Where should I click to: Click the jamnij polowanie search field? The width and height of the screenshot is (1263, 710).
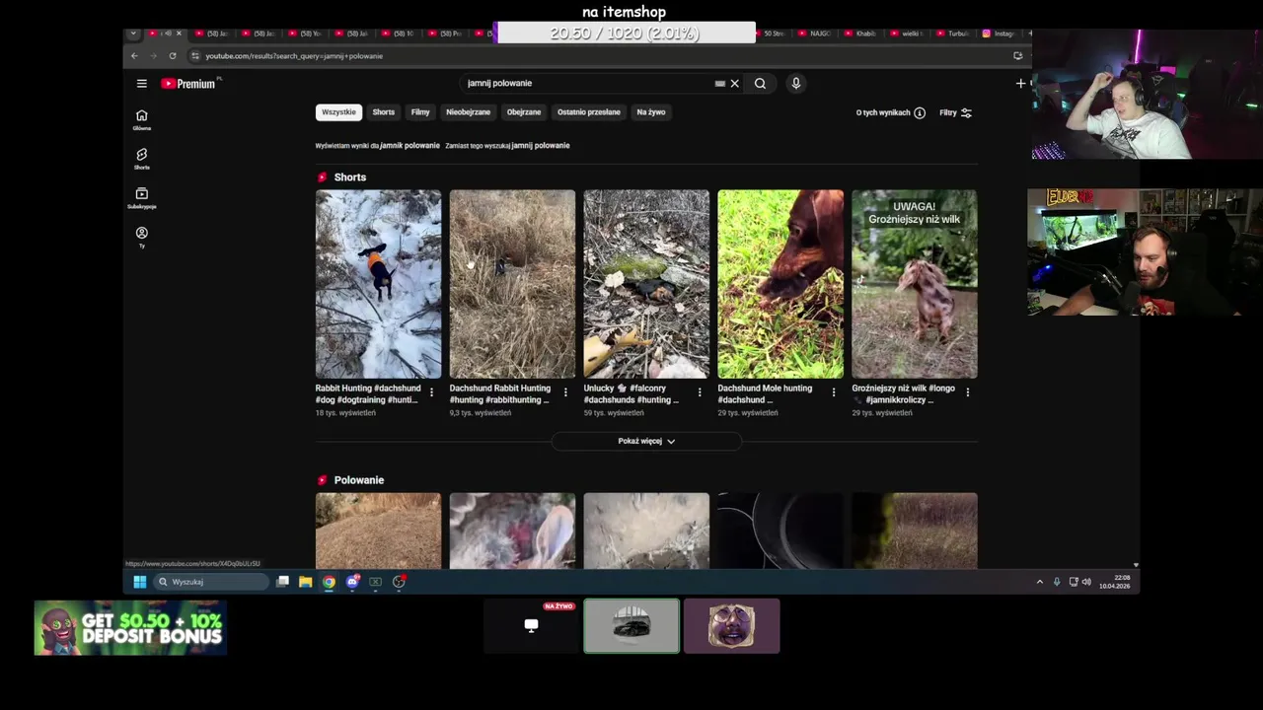587,84
